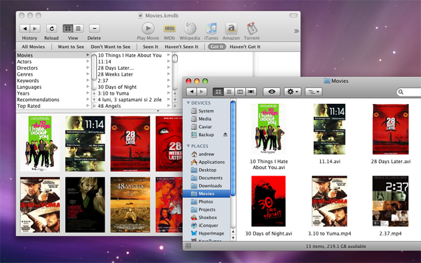Open Applications in Finder sidebar

[x=206, y=162]
